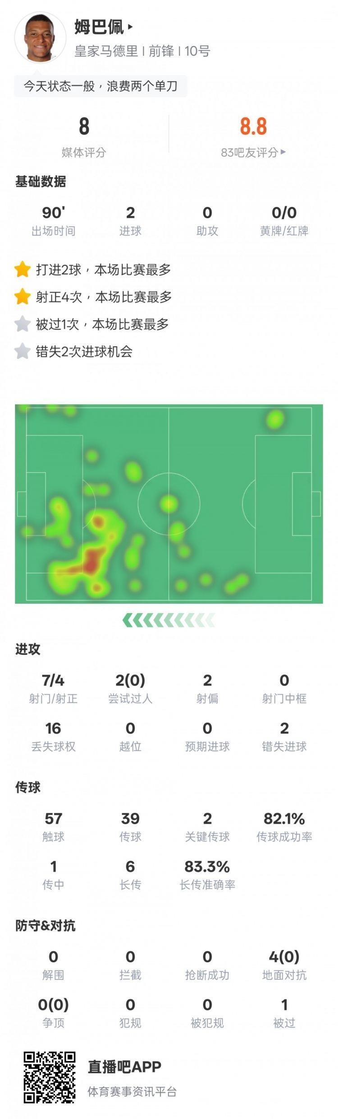Expand the 基础数据 section header
Viewport: 338px width, 1119px height.
coord(41,181)
